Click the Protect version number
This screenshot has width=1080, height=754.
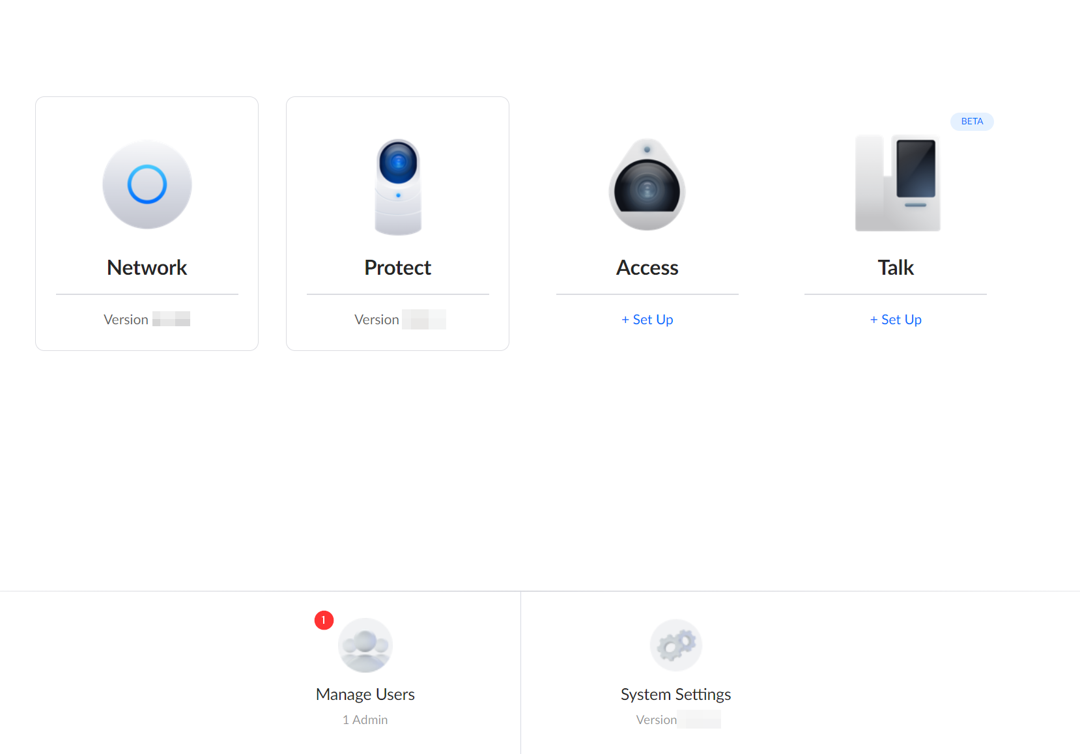(x=423, y=320)
